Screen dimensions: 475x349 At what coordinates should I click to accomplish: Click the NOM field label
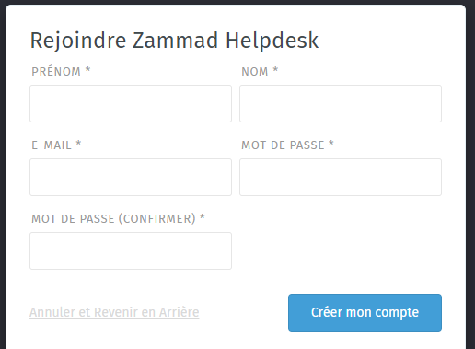(x=255, y=72)
